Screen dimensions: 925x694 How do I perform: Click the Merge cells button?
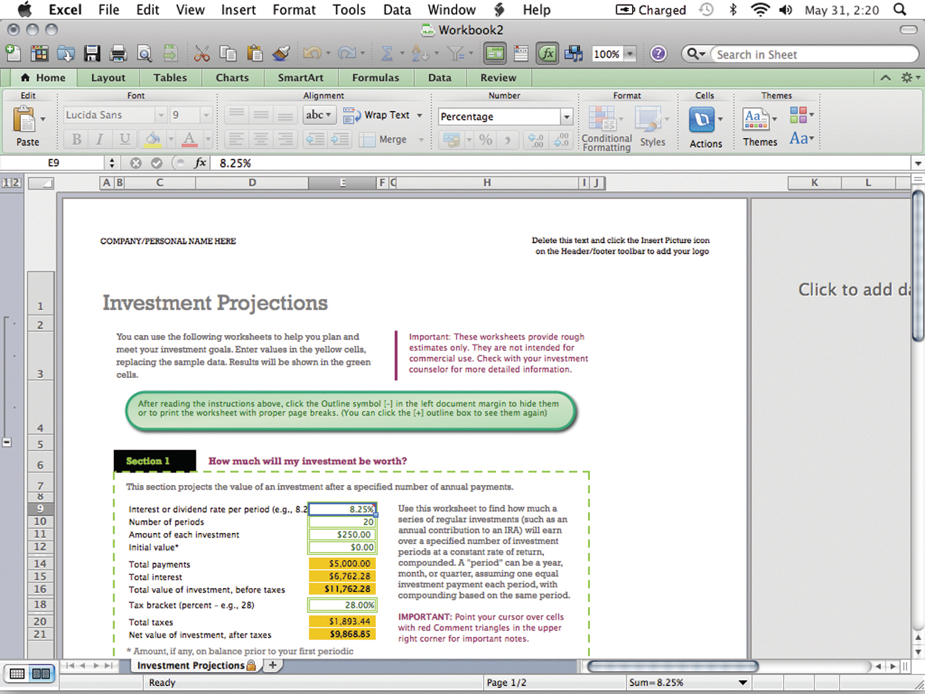(x=384, y=139)
